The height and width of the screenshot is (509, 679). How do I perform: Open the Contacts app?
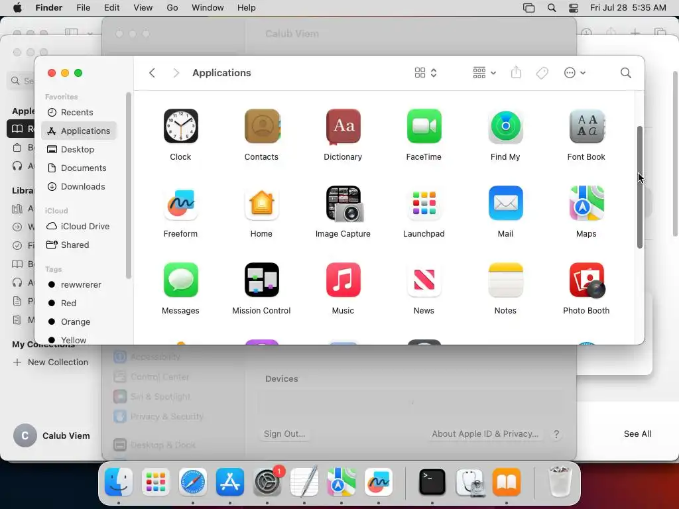tap(262, 126)
